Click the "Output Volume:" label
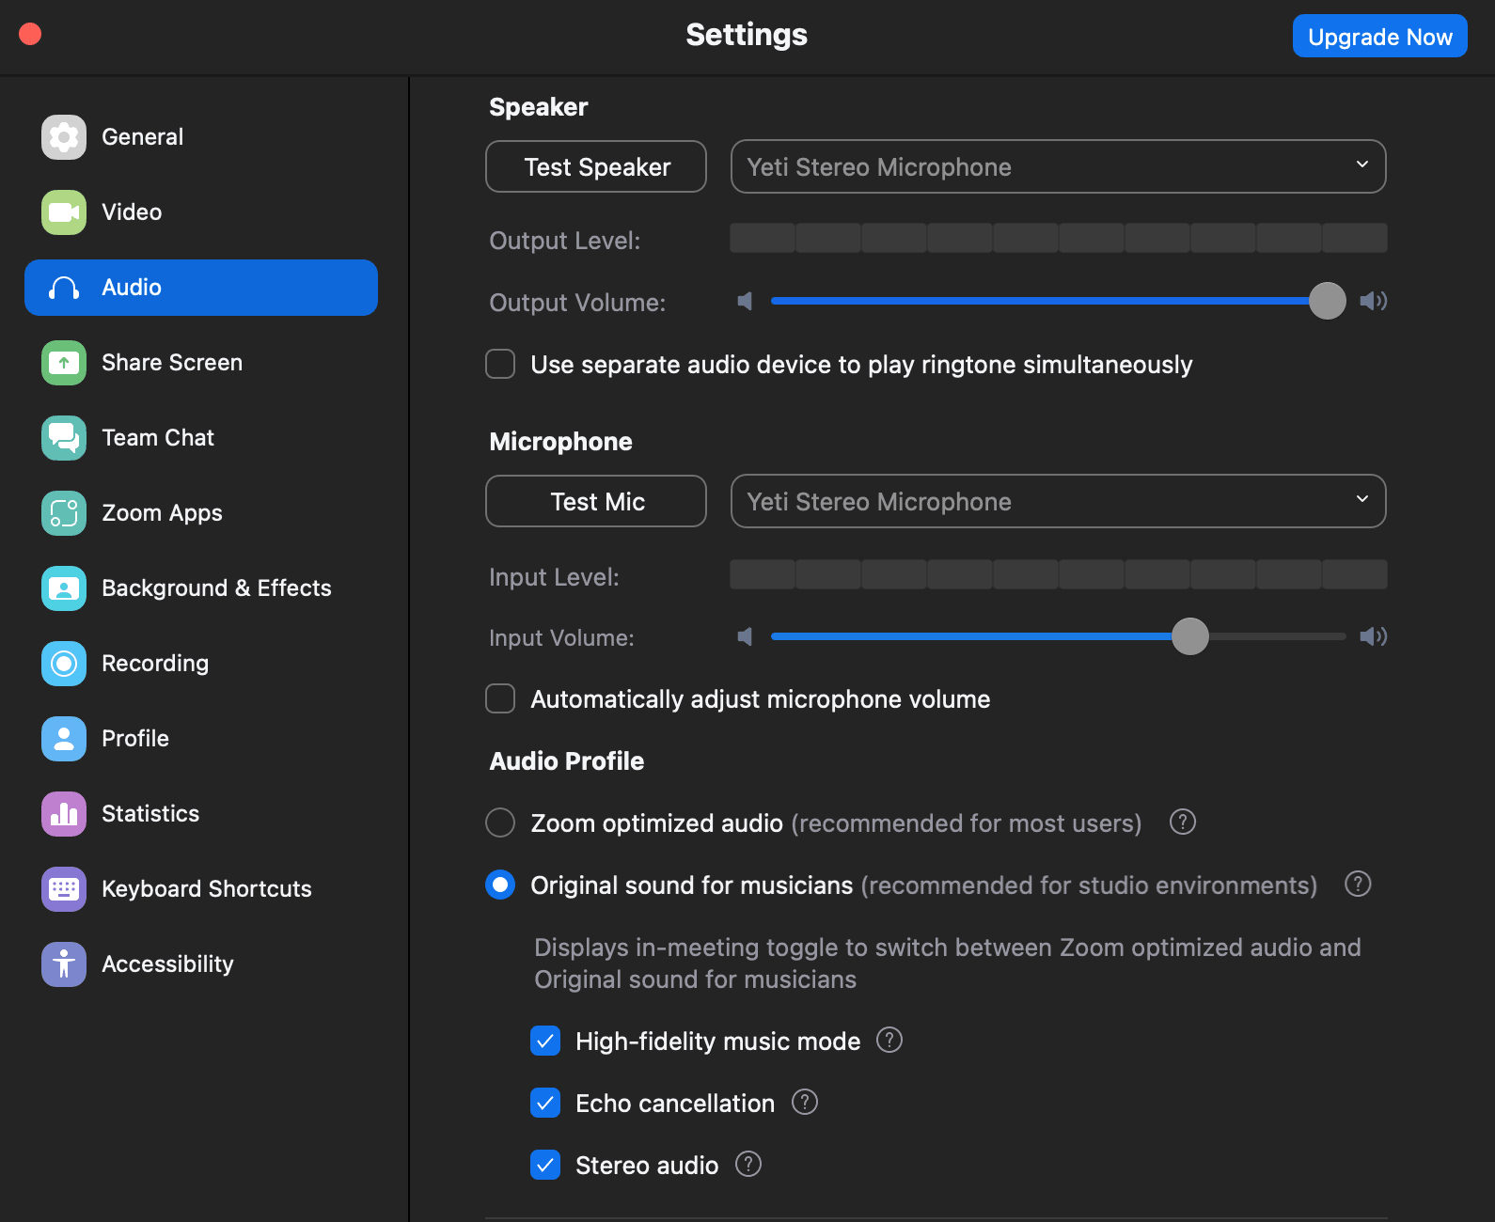The height and width of the screenshot is (1222, 1495). pyautogui.click(x=577, y=303)
